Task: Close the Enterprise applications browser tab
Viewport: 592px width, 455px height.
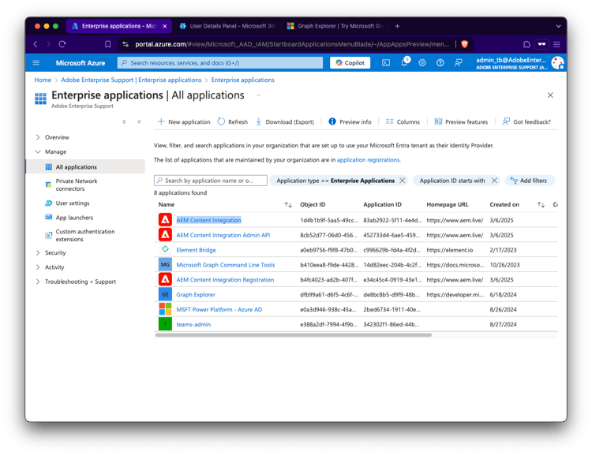Action: 165,26
